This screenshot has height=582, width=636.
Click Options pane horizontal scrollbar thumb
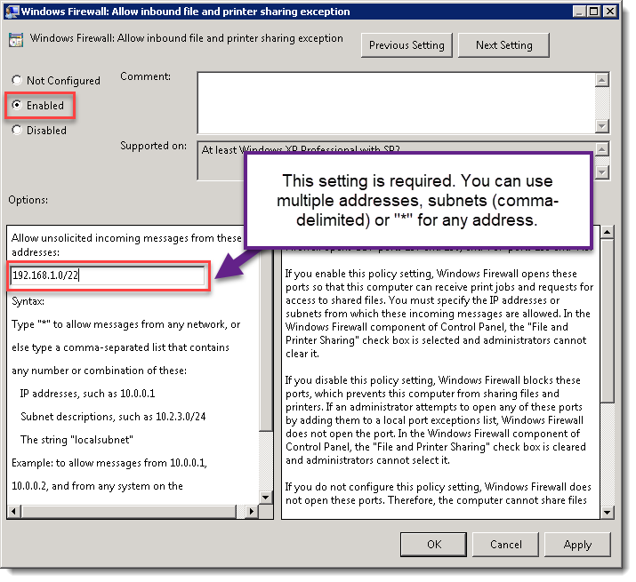pos(129,511)
